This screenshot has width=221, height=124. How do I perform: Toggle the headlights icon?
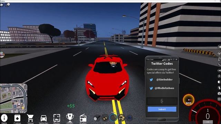click(219, 82)
